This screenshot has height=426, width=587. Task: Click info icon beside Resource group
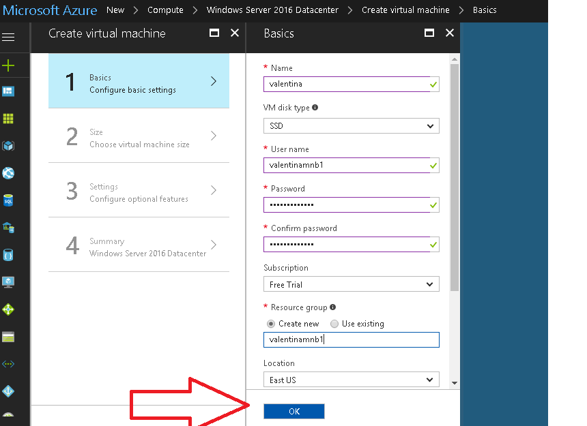pyautogui.click(x=333, y=307)
